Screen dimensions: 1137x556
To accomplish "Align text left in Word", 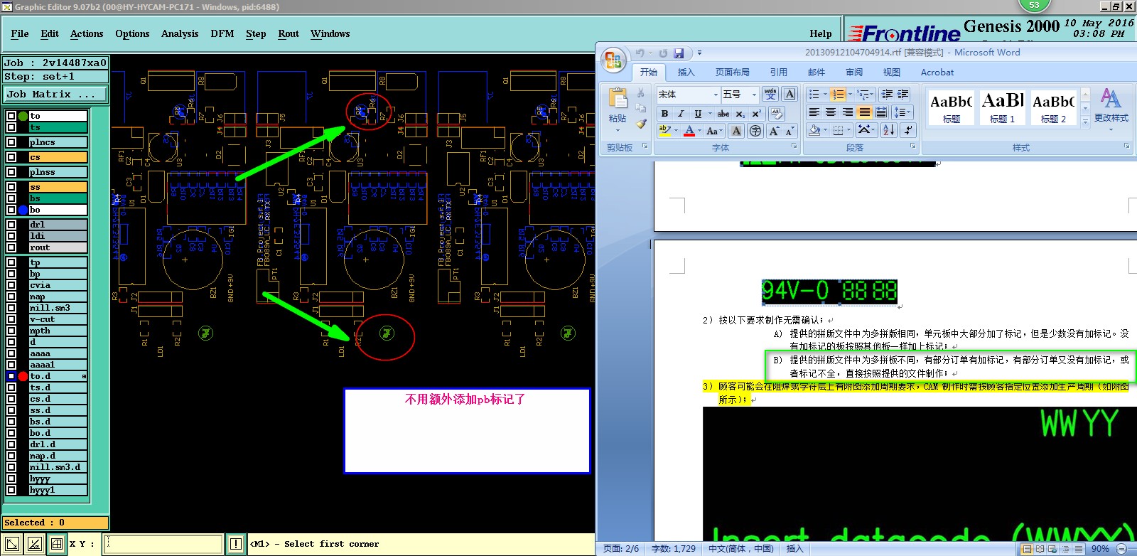I will 814,112.
